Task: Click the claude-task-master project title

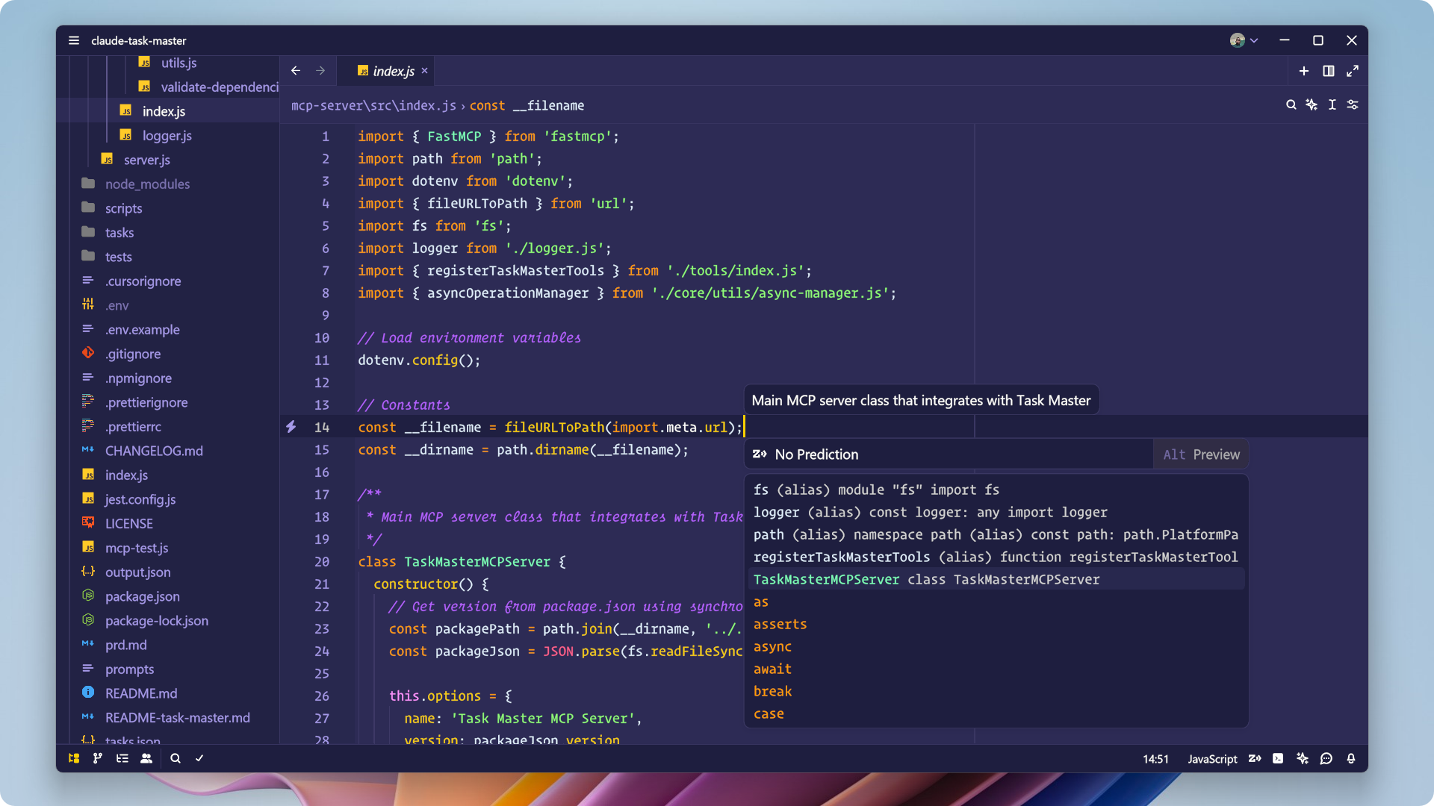Action: [x=138, y=40]
